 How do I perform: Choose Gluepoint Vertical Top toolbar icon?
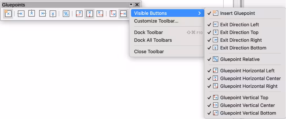[113, 13]
